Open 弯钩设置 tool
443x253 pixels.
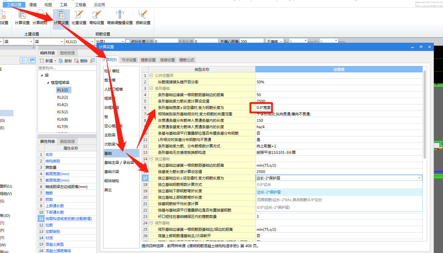pyautogui.click(x=97, y=17)
